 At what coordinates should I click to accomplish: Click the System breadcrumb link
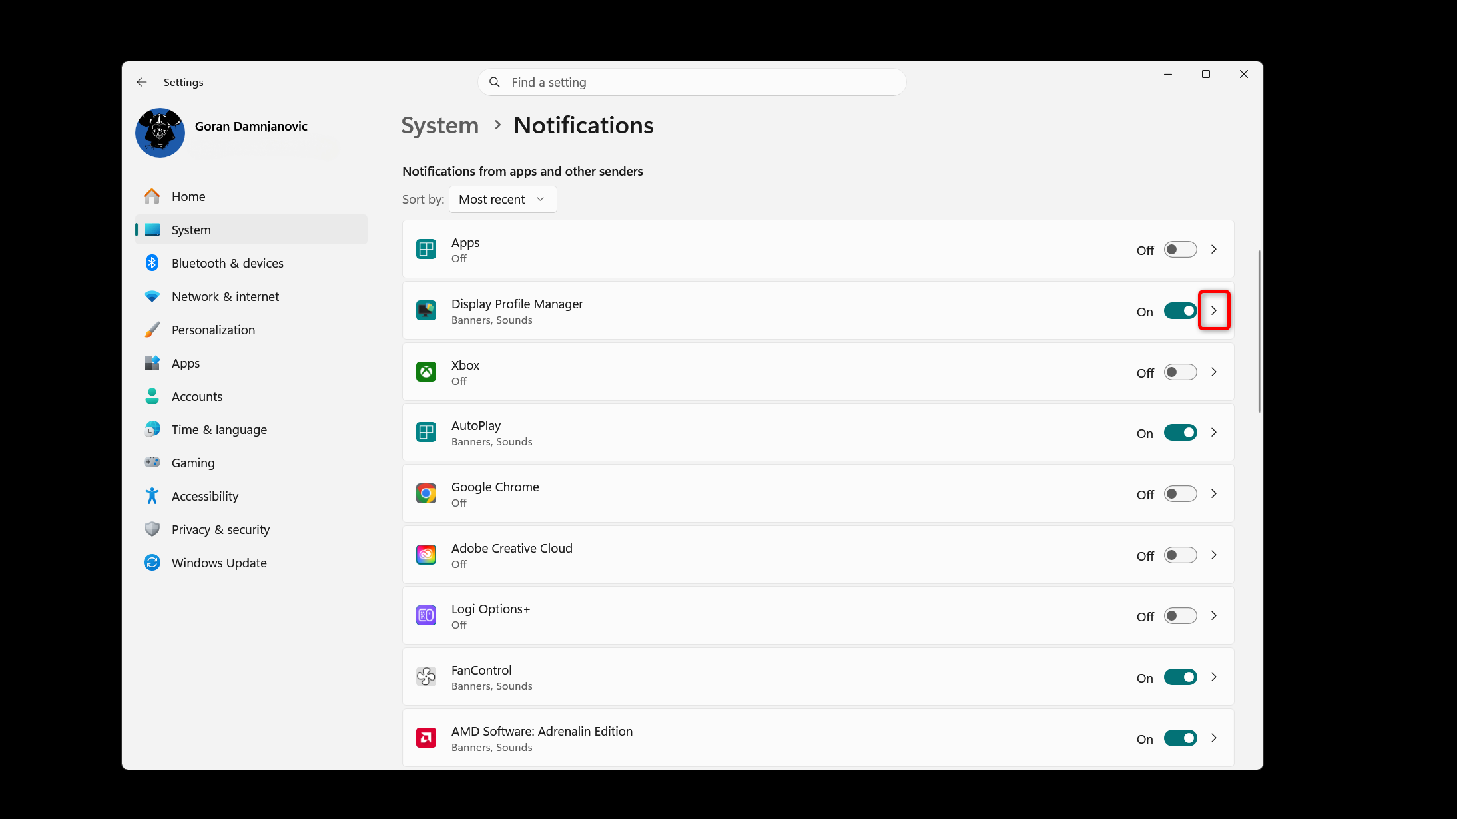point(440,125)
